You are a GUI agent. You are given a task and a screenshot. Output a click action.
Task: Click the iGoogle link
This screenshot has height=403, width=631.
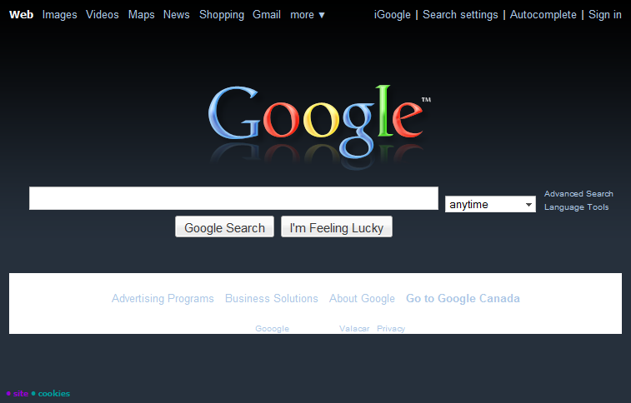point(393,15)
